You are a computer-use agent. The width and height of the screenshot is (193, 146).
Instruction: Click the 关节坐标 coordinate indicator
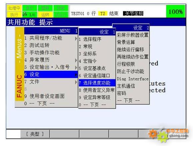click(133, 14)
